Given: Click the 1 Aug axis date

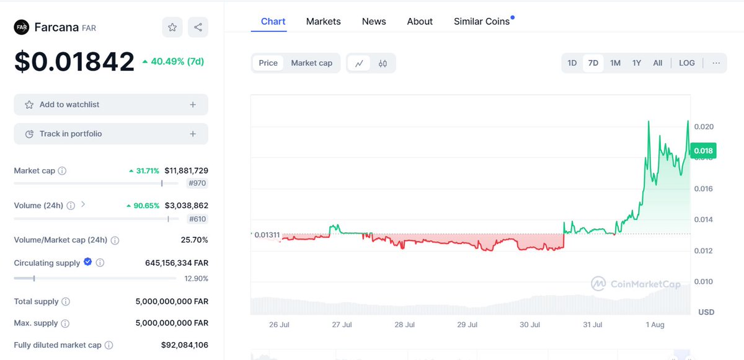Looking at the screenshot, I should (x=655, y=325).
